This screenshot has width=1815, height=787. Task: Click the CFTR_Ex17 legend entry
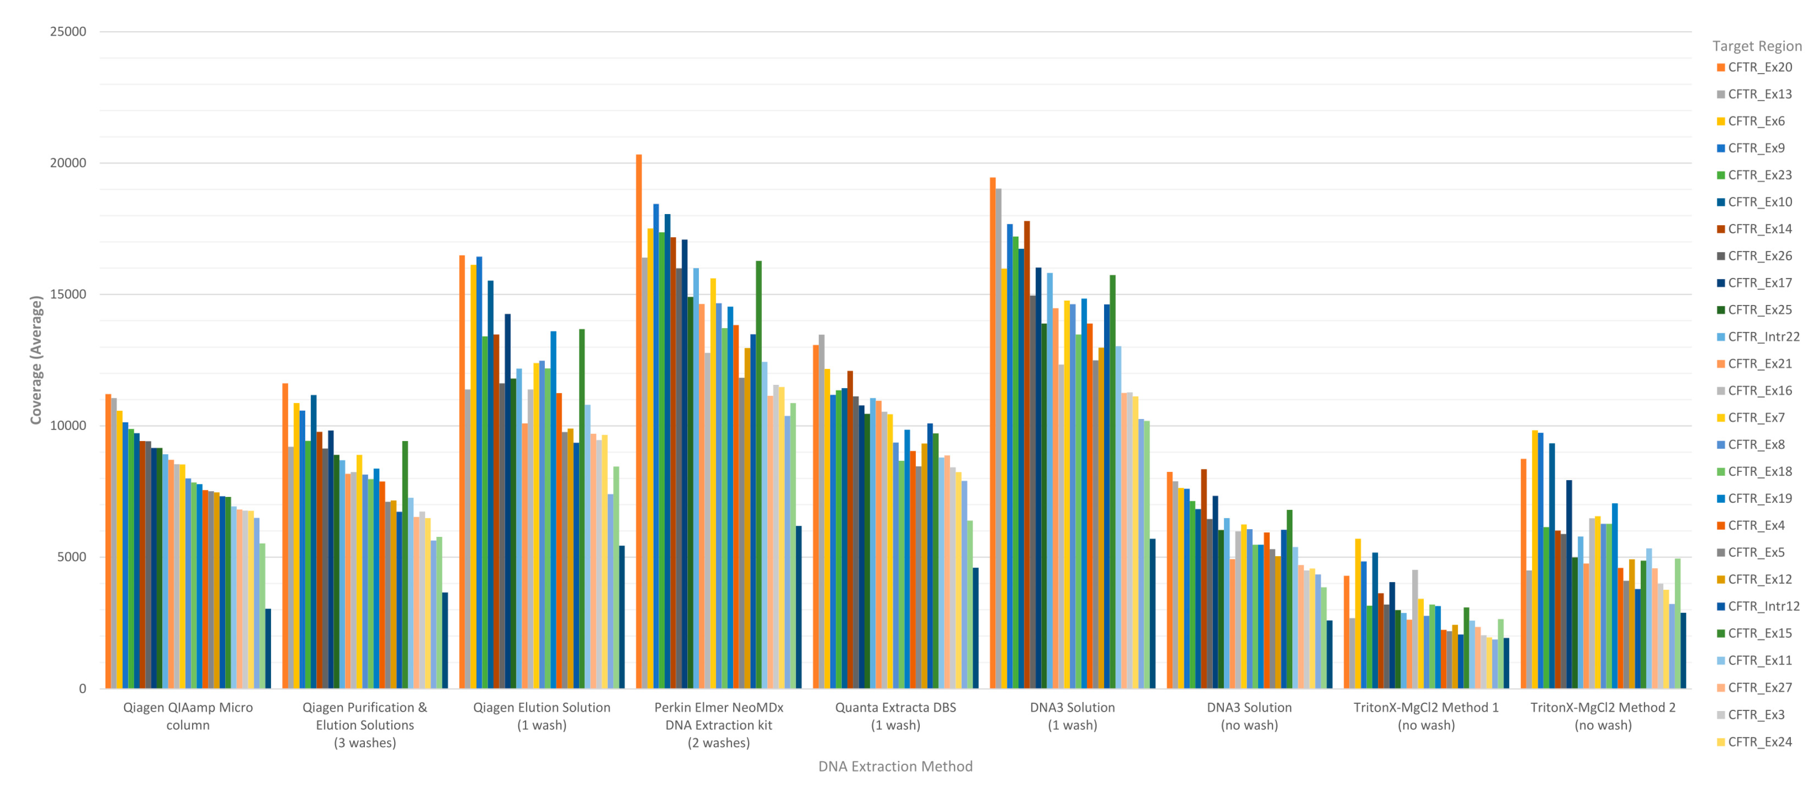tap(1759, 283)
